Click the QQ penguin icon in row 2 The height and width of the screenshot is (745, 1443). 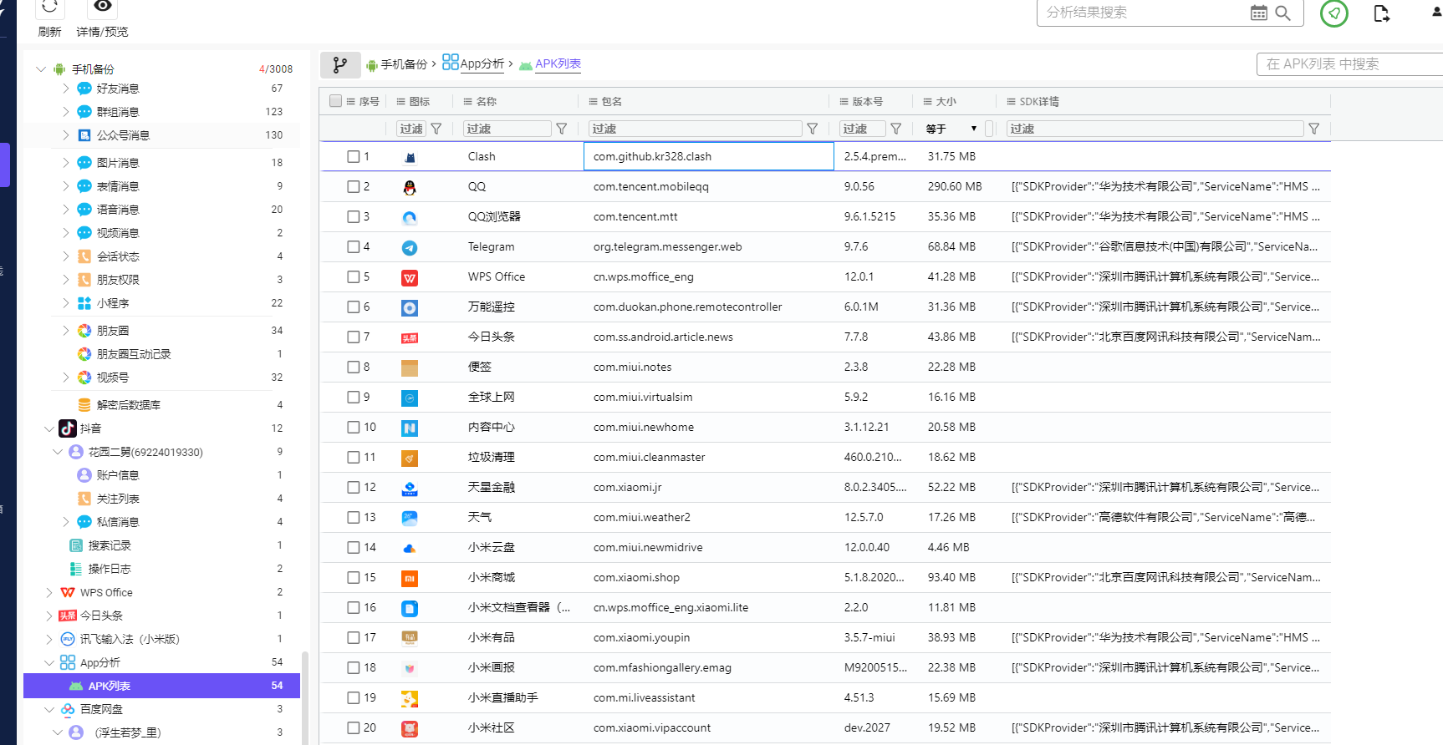410,187
